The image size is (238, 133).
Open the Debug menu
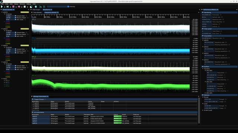(29, 4)
